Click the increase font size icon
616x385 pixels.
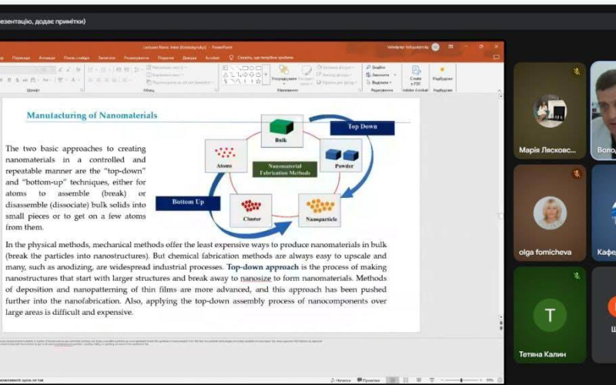pyautogui.click(x=61, y=69)
